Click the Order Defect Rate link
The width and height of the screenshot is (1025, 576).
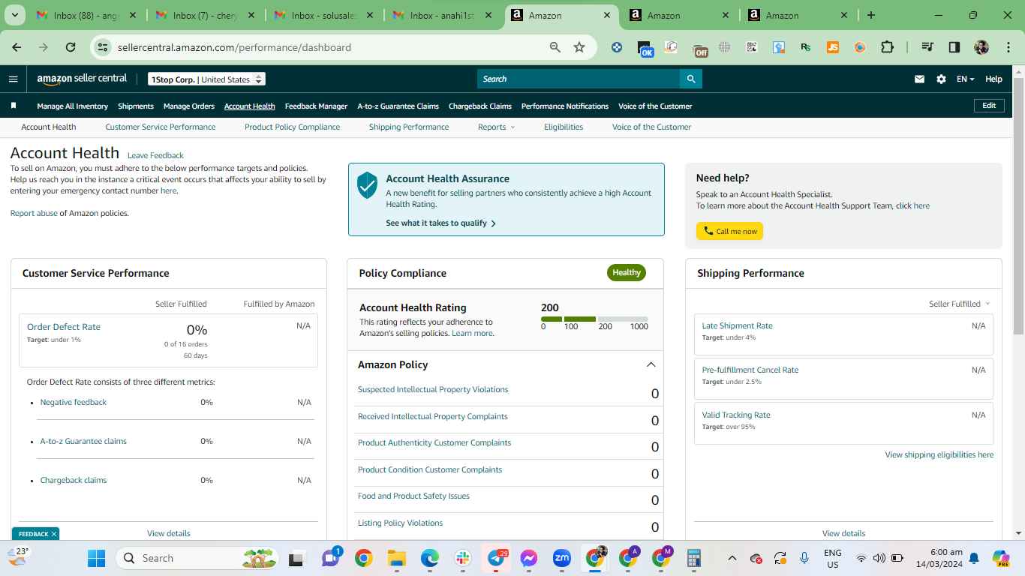[64, 327]
